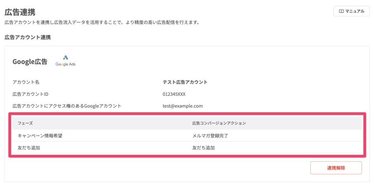
Task: Select the テスト広告アカウント account name value
Action: pos(185,82)
